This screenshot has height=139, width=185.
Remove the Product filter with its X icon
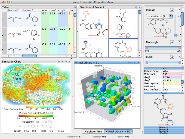(x=179, y=10)
